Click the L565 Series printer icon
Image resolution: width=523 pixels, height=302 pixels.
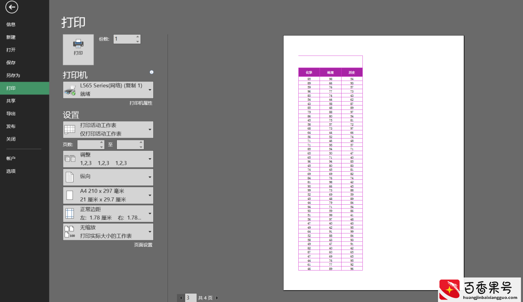70,90
